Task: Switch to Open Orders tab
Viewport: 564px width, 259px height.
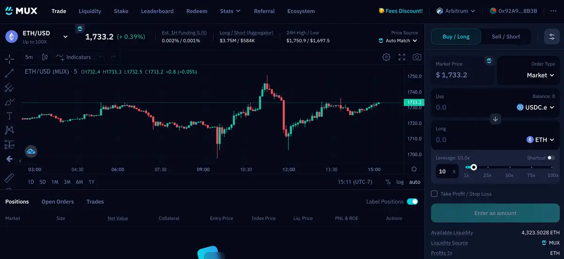Action: (x=58, y=202)
